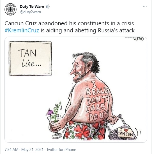Open the three-dot more options menu
The height and width of the screenshot is (154, 152).
145,6
